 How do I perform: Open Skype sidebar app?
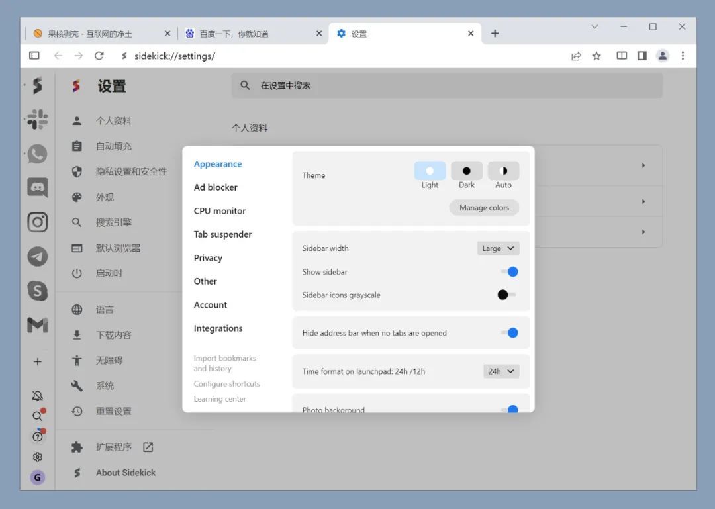[x=37, y=291]
